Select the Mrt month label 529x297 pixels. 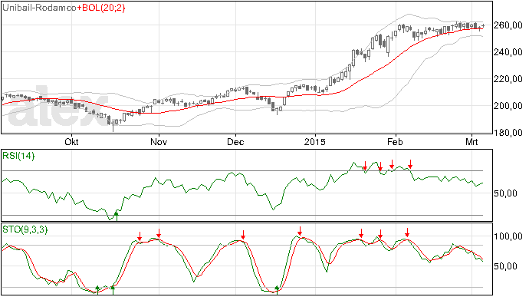click(472, 141)
